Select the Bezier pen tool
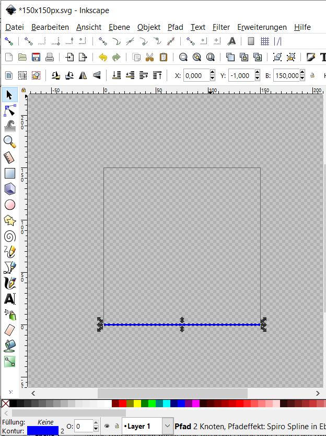326x436 pixels. [10, 267]
